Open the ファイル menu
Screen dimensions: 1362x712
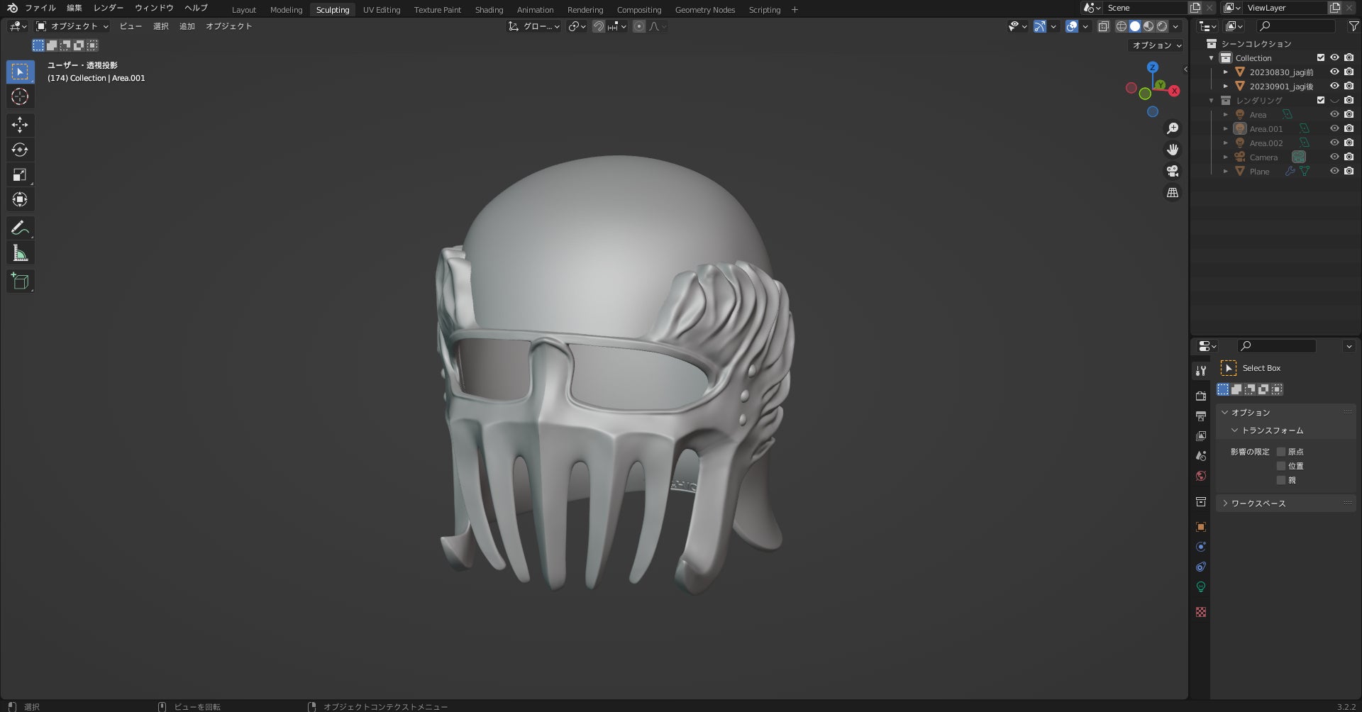40,8
